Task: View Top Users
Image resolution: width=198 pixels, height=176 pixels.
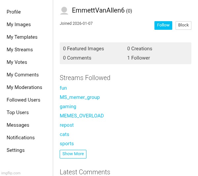Action: [17, 112]
